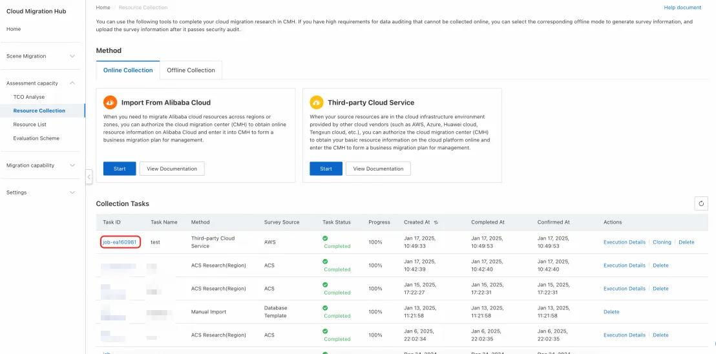Click the Import From Alibaba Cloud orange icon
Image resolution: width=716 pixels, height=354 pixels.
[111, 102]
